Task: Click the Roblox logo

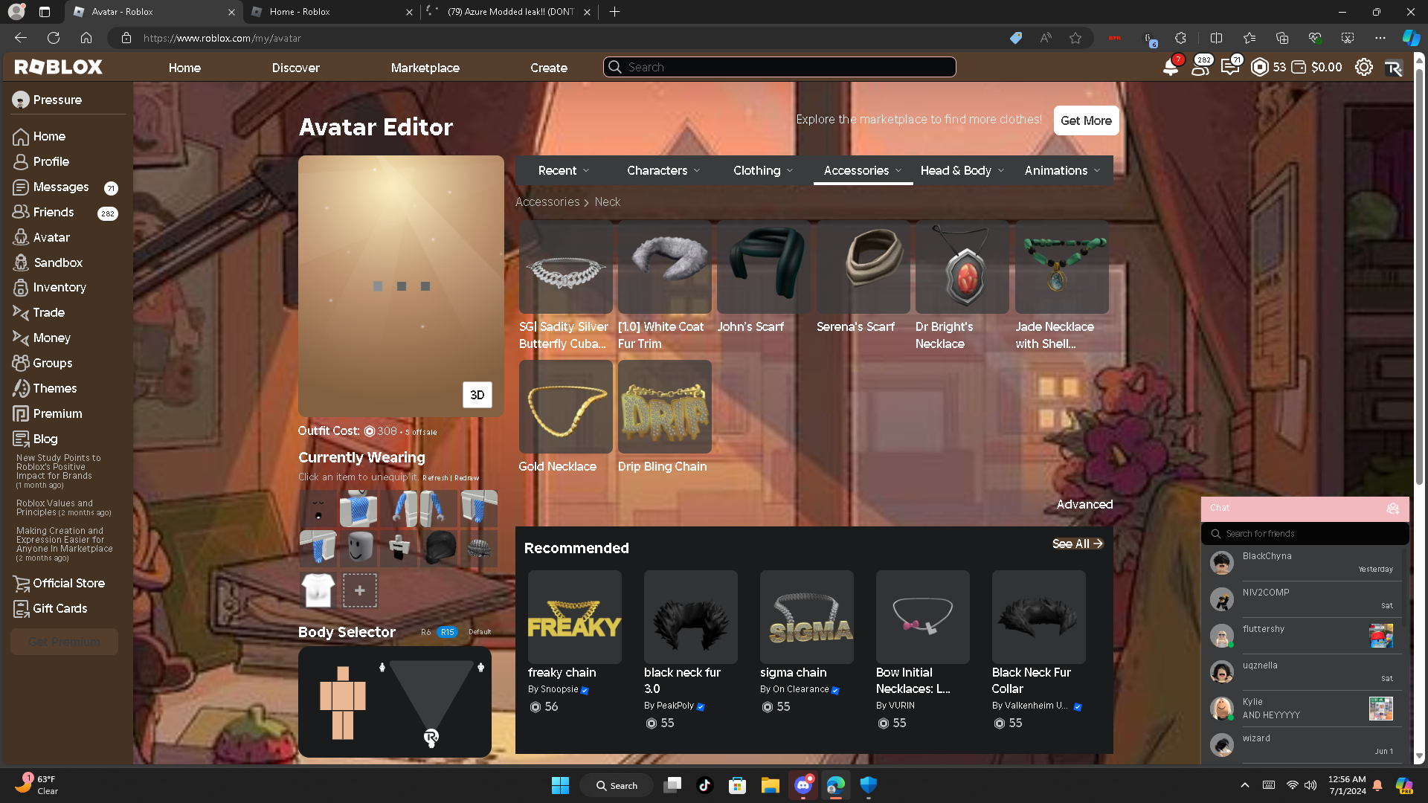Action: click(x=58, y=67)
